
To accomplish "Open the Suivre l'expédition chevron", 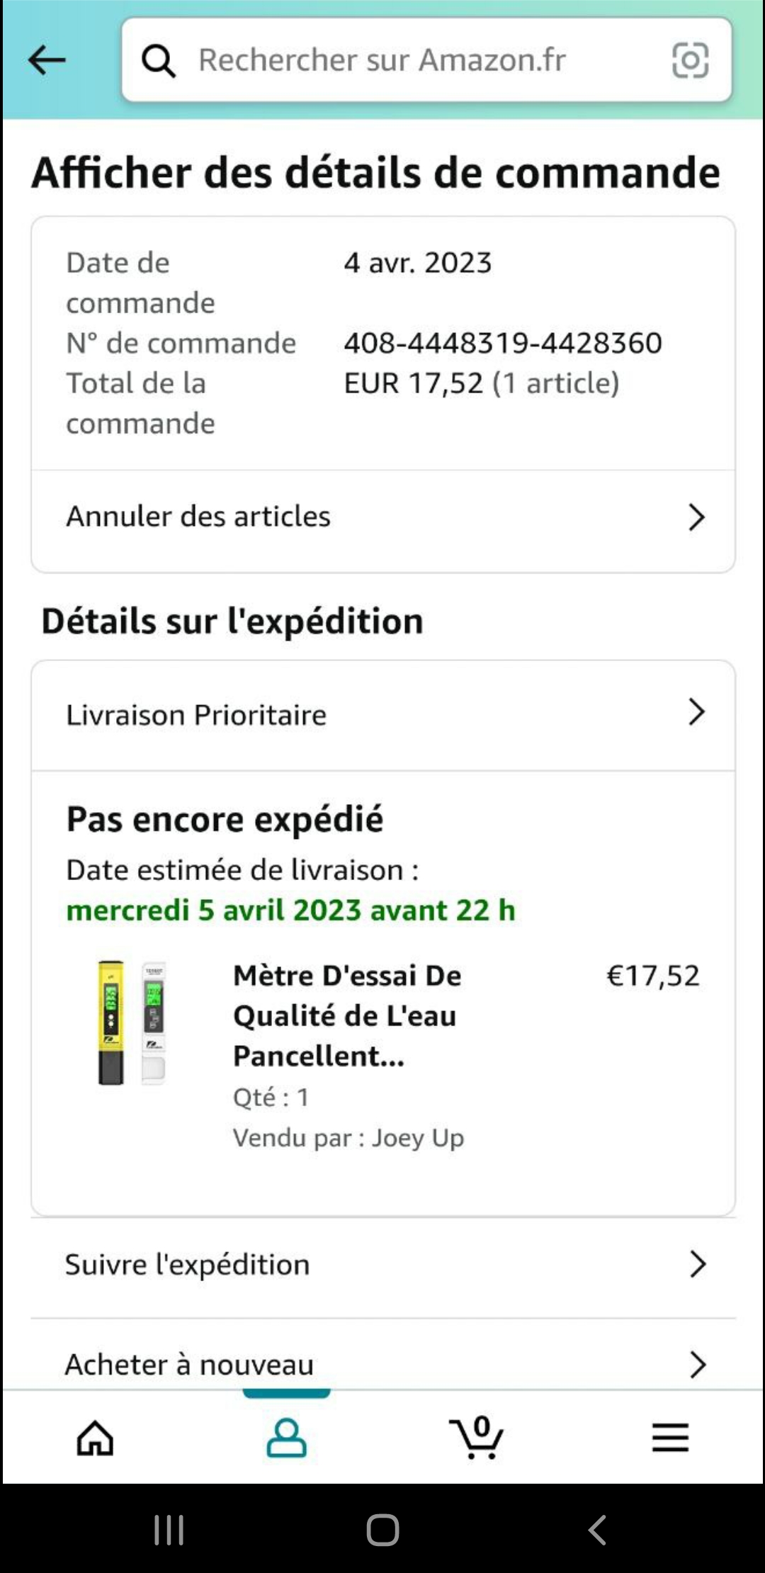I will point(697,1264).
